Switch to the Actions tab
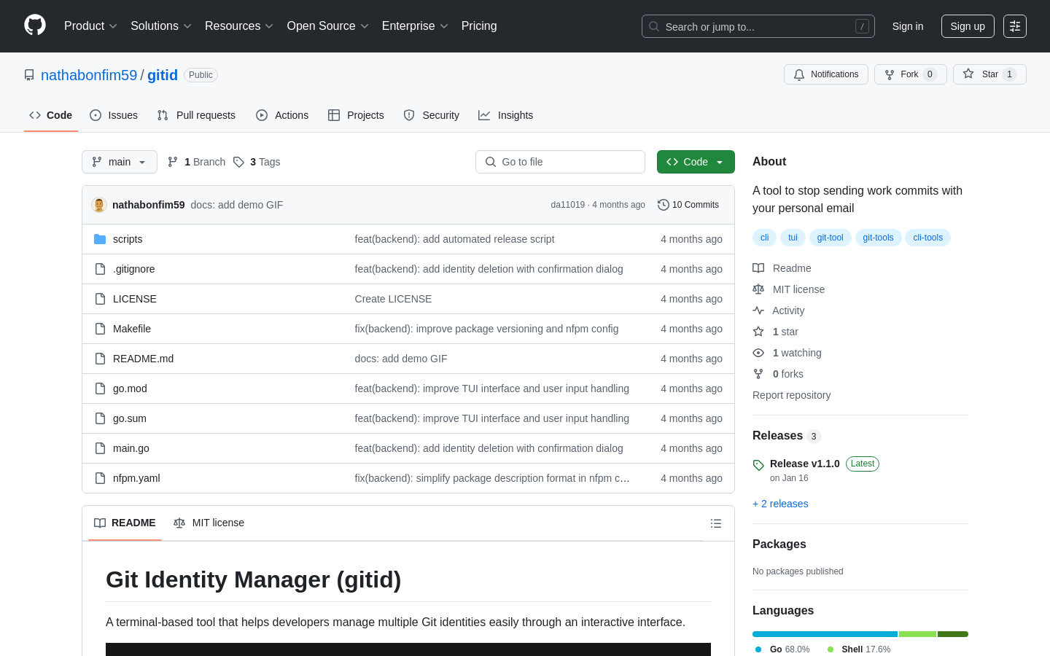 point(282,115)
